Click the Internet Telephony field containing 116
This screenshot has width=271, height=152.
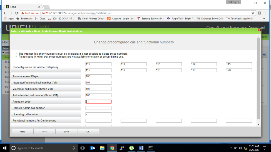(x=98, y=70)
